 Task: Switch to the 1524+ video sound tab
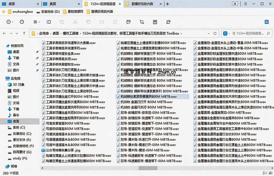tap(103, 4)
